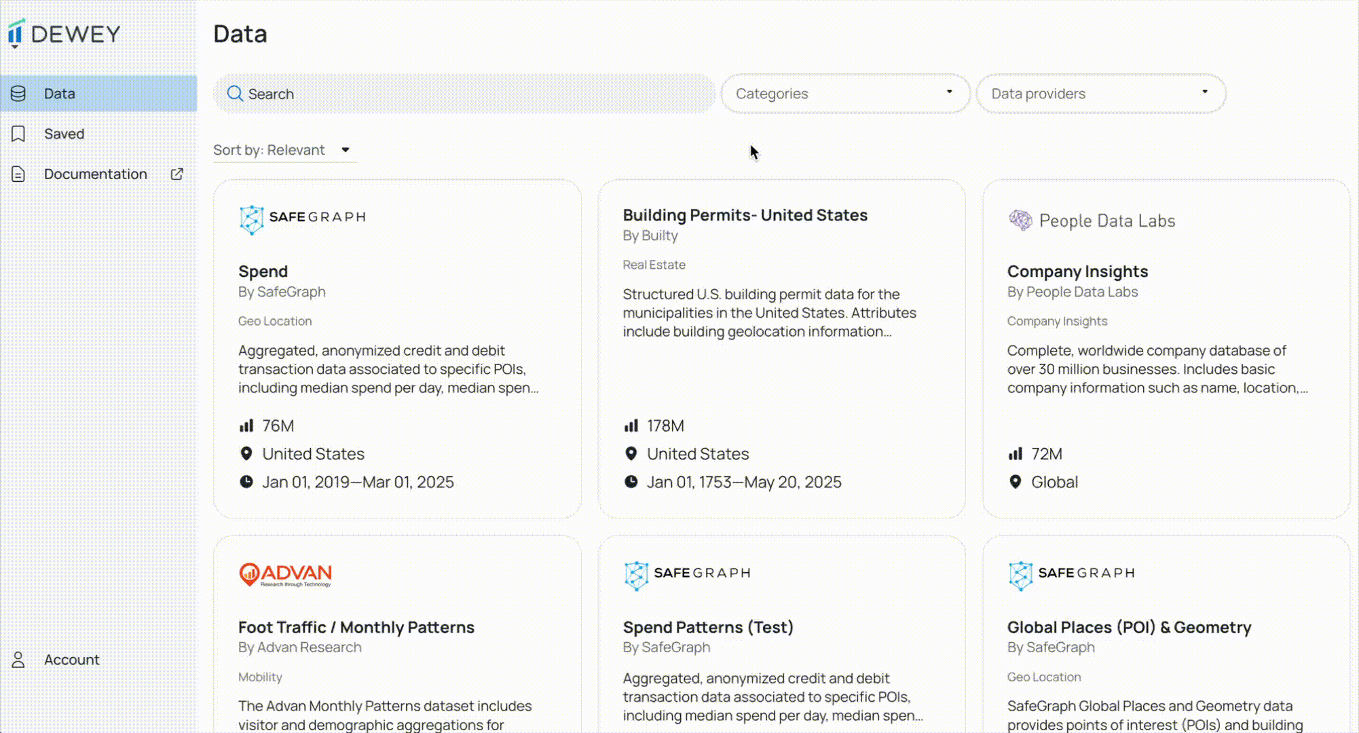
Task: Click location pin on Spend card
Action: pyautogui.click(x=246, y=453)
